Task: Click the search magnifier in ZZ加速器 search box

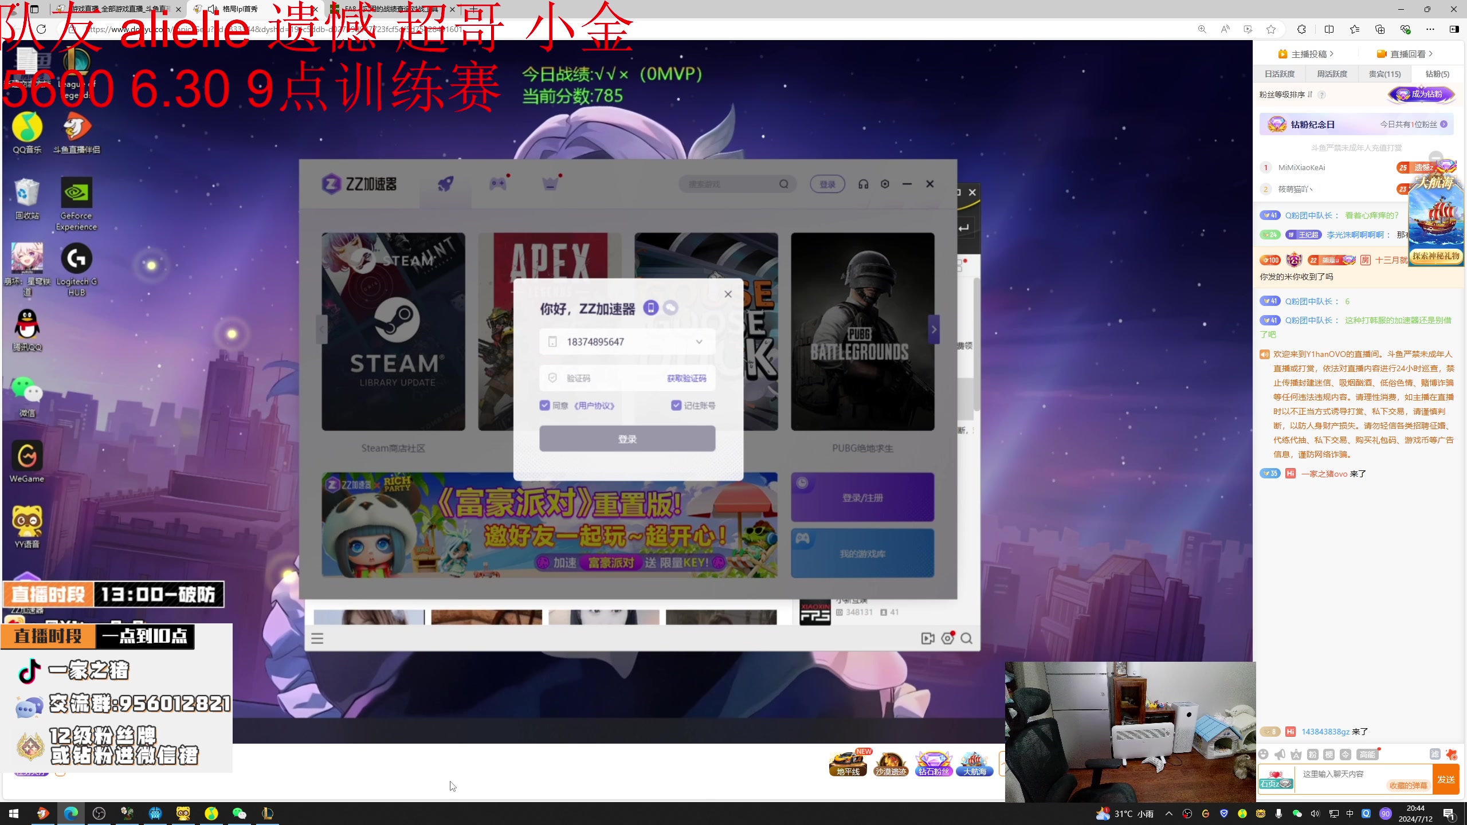Action: [783, 184]
